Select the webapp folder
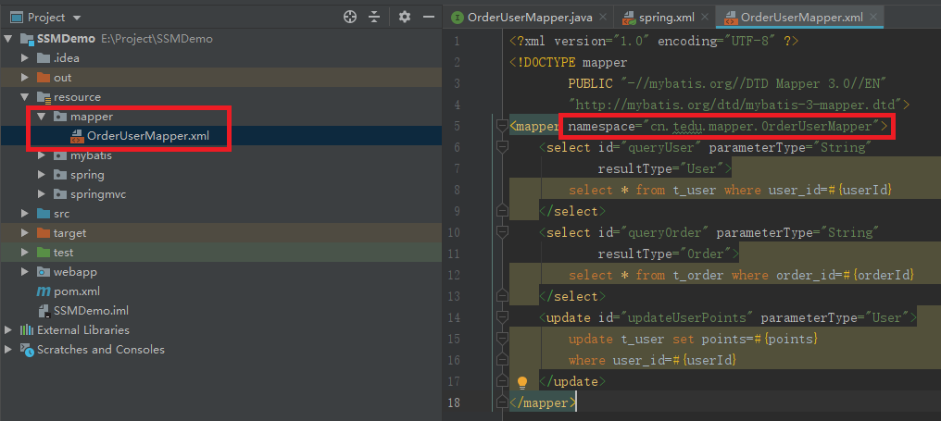Viewport: 941px width, 421px height. pos(75,272)
